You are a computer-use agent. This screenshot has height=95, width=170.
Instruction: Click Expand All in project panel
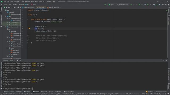pos(12,8)
